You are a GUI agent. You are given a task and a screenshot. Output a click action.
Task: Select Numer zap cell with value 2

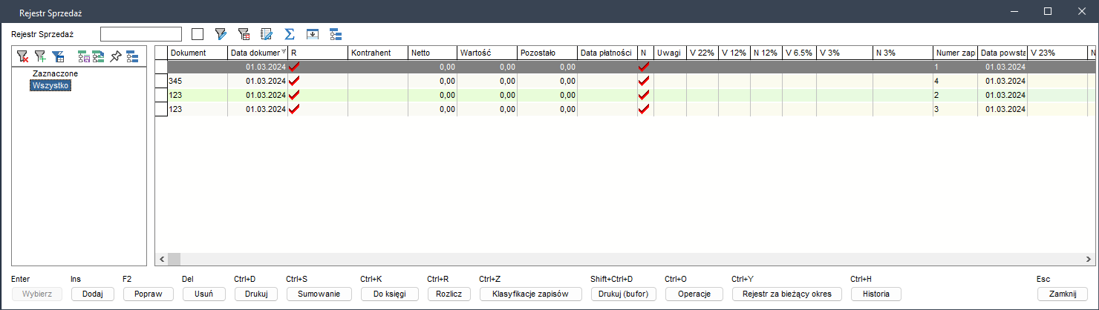[956, 95]
